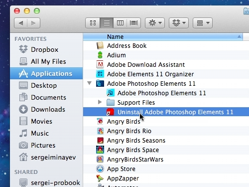This screenshot has width=249, height=187.
Task: Sort by the Name column header
Action: [163, 37]
